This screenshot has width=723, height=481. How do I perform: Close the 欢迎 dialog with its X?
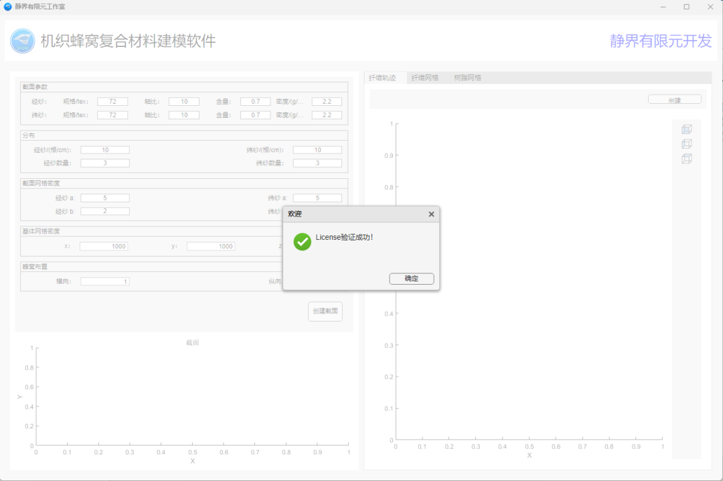coord(431,214)
